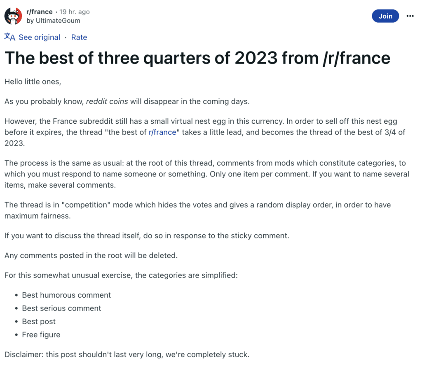Open more post actions with the three-dot icon
This screenshot has width=422, height=367.
[410, 16]
